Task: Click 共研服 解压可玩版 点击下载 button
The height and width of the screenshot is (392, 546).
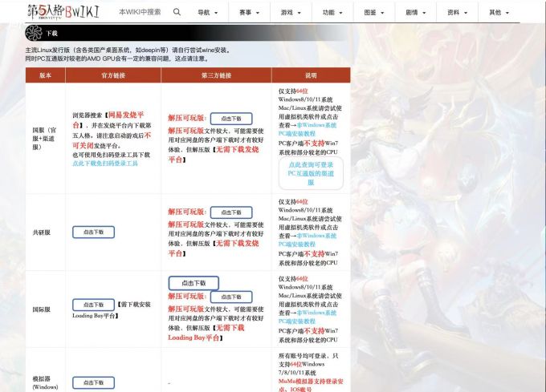Action: coord(231,212)
